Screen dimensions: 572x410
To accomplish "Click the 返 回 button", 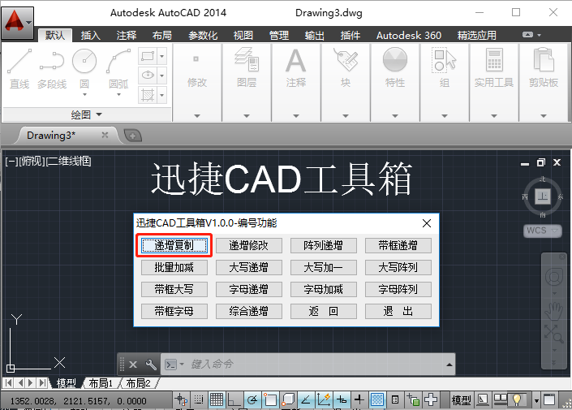I will [324, 311].
